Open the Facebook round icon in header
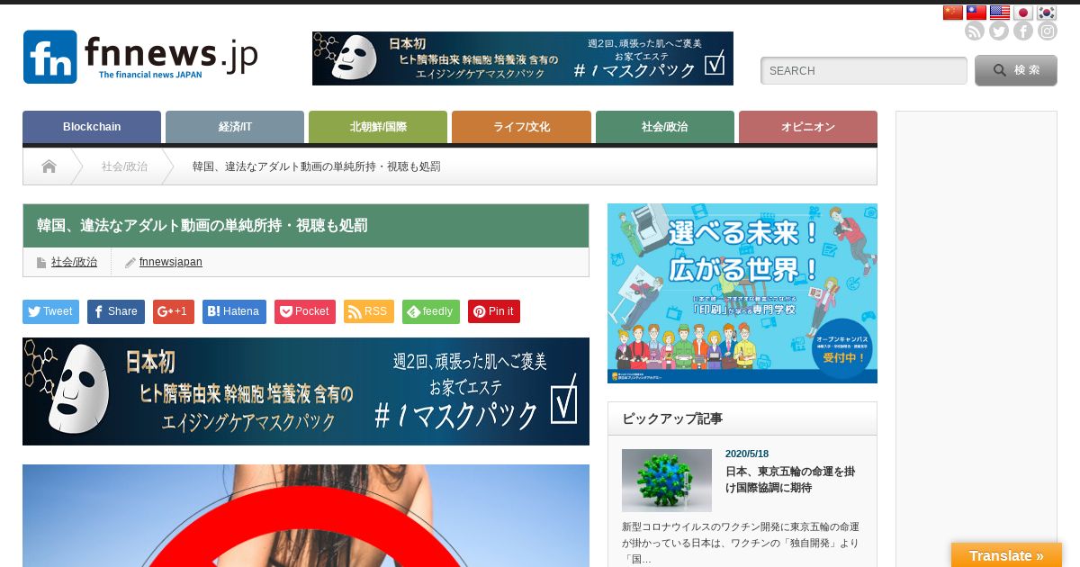Viewport: 1080px width, 567px height. tap(1023, 31)
